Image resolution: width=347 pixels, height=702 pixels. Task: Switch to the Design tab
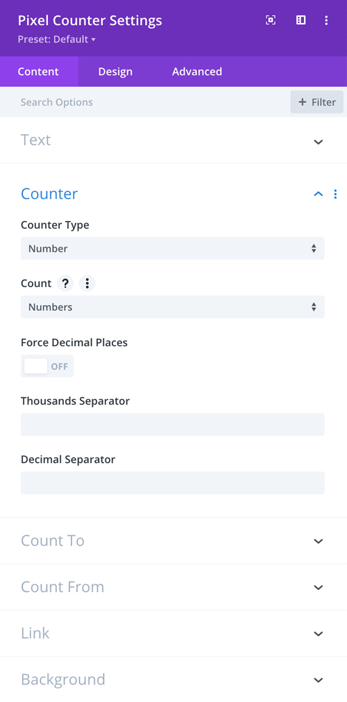coord(115,72)
